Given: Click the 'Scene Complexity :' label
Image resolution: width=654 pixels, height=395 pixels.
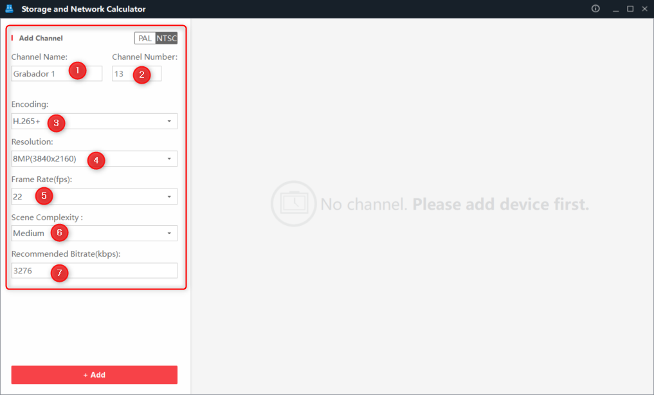Looking at the screenshot, I should point(47,217).
